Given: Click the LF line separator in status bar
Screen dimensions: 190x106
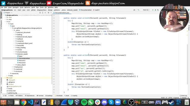Looking at the screenshot, I should (x=166, y=98).
